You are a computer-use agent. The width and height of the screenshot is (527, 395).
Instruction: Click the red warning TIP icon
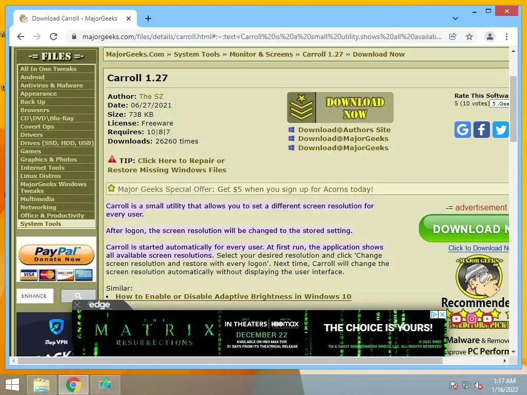tap(112, 159)
